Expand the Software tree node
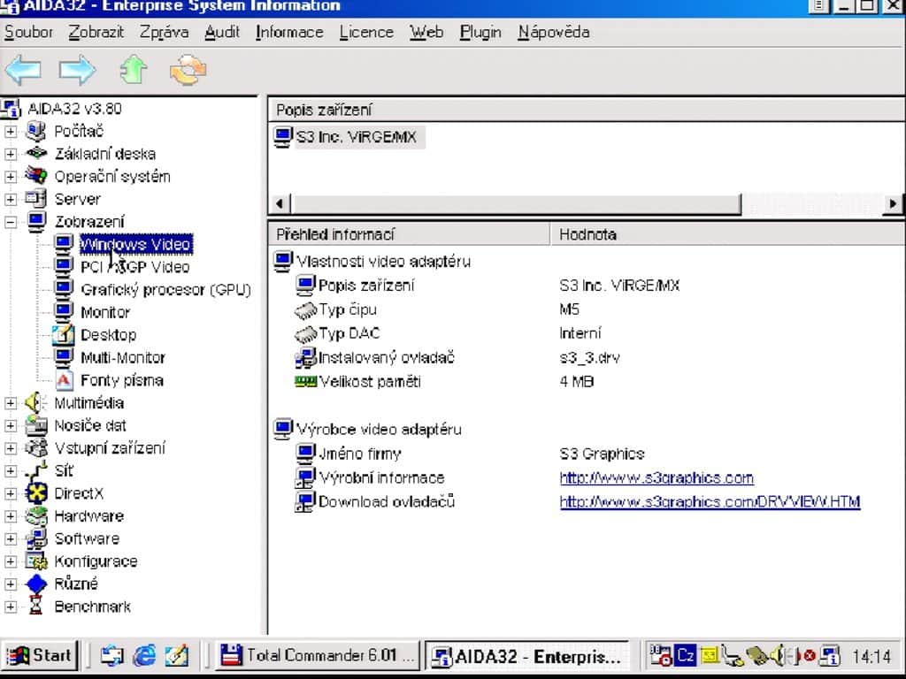 pyautogui.click(x=11, y=538)
